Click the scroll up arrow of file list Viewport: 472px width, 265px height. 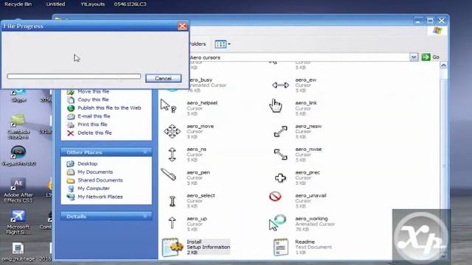coord(443,66)
